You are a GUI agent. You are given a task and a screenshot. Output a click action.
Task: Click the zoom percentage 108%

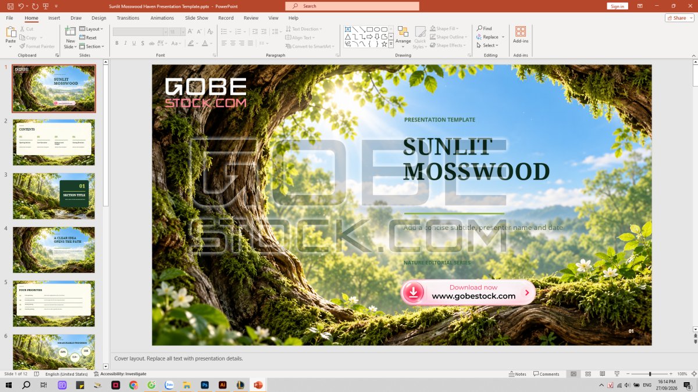[682, 374]
